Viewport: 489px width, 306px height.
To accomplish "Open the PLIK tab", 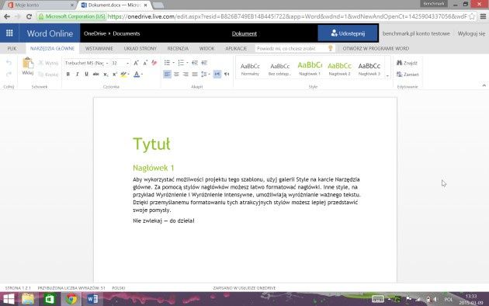I will coord(12,48).
